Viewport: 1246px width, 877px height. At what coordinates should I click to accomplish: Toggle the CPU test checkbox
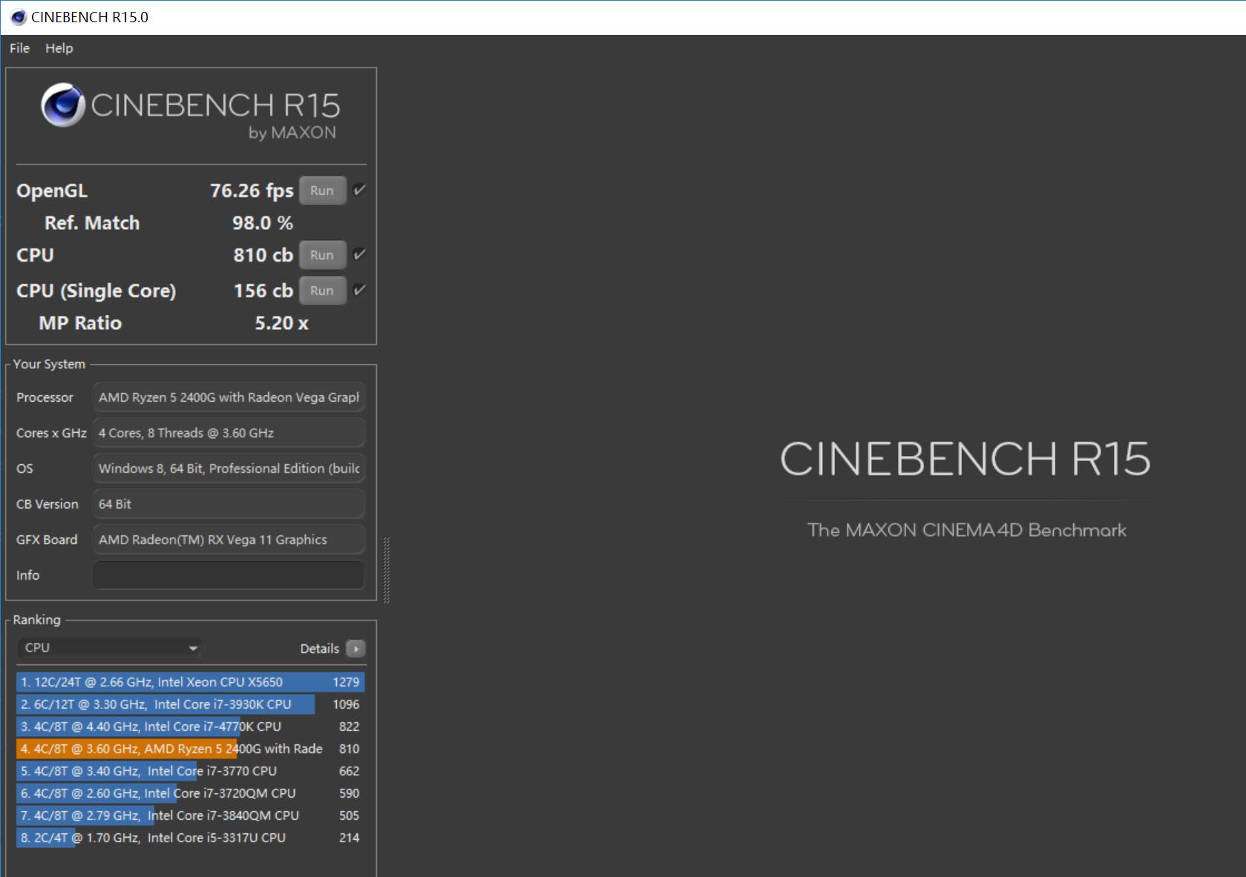(359, 254)
